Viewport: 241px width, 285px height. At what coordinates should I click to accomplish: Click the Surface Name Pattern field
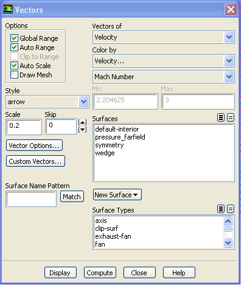(x=31, y=199)
